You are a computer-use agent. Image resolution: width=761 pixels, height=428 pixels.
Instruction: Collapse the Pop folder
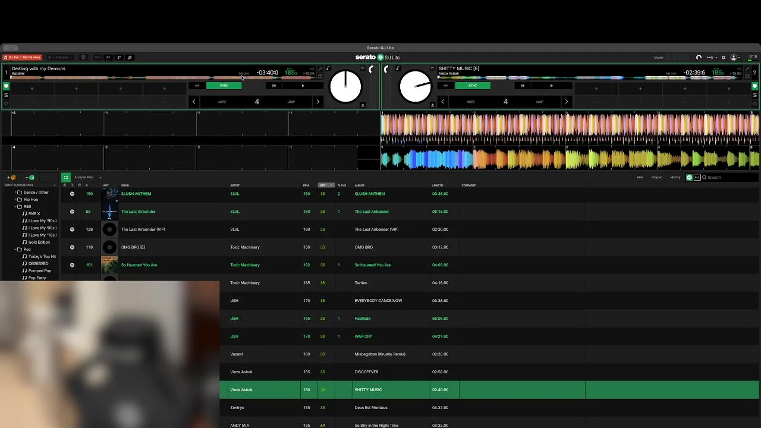point(15,250)
